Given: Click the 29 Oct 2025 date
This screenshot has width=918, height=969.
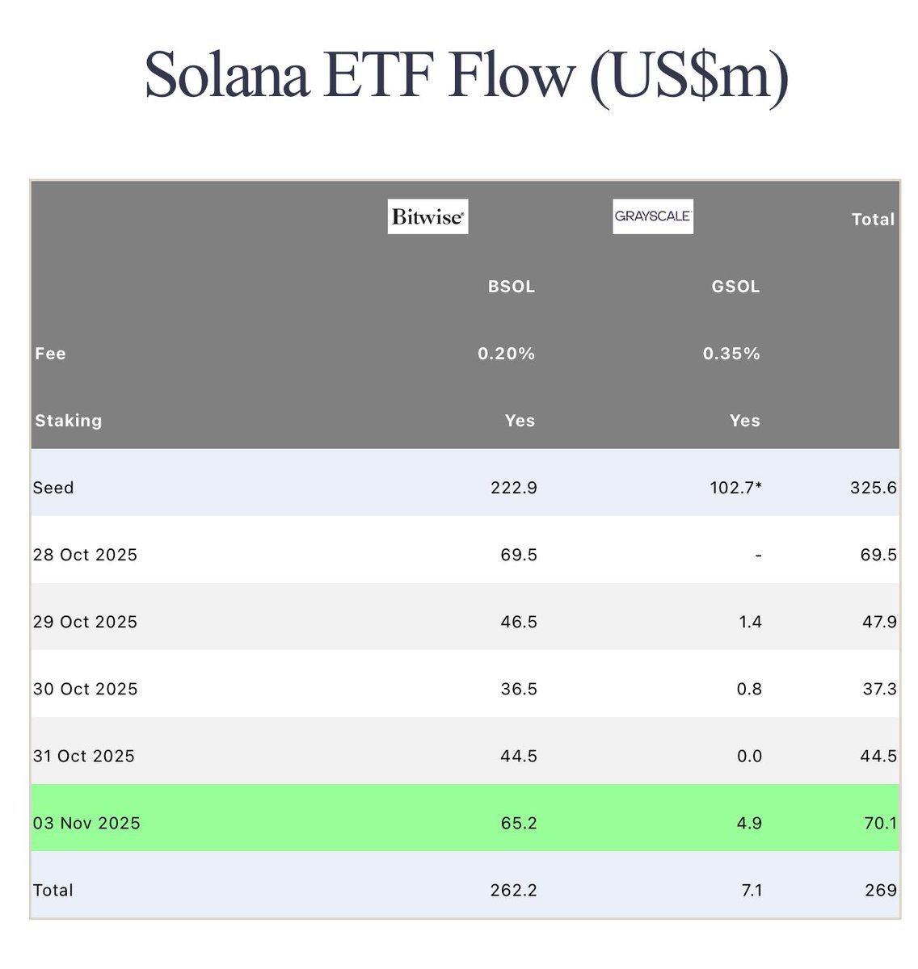Looking at the screenshot, I should pos(85,622).
